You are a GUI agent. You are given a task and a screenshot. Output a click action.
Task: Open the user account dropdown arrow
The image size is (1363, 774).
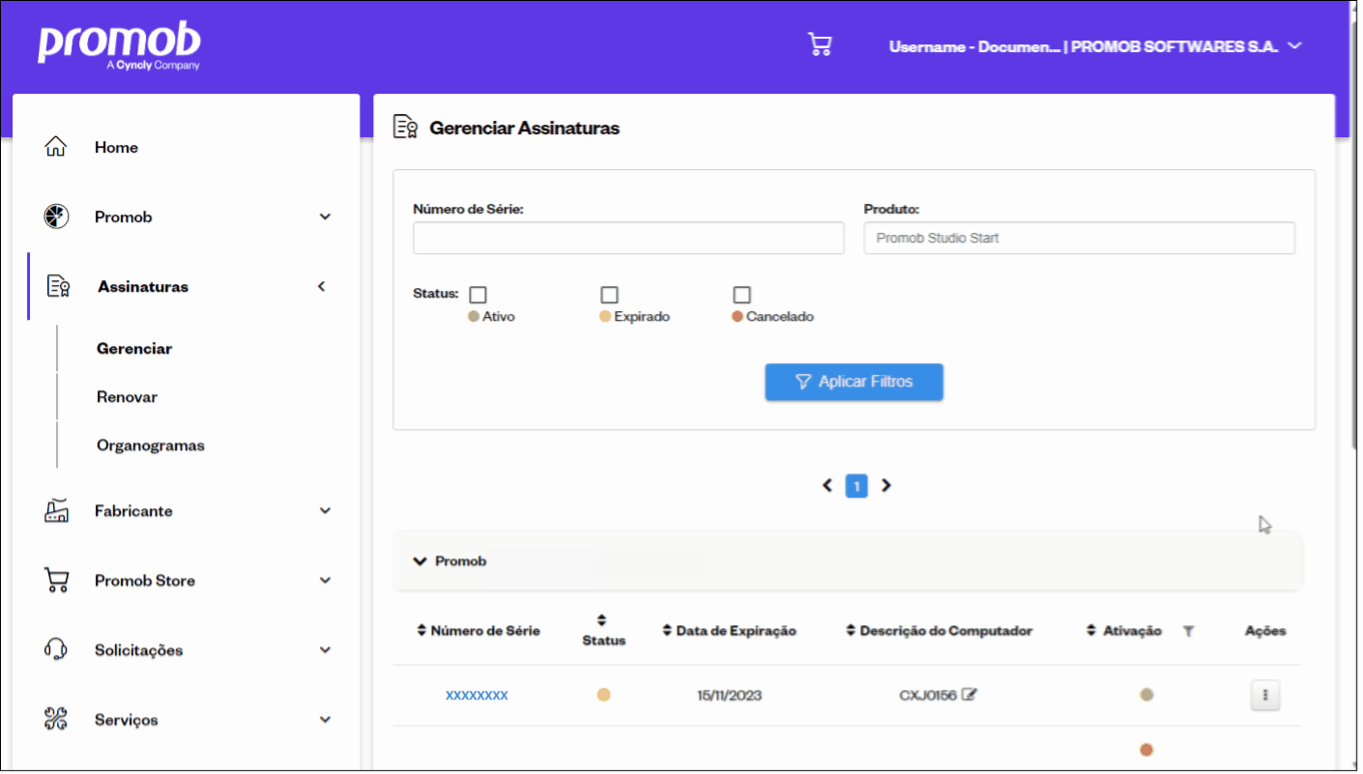(1295, 45)
